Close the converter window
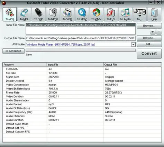The image size is (164, 147). click(158, 2)
